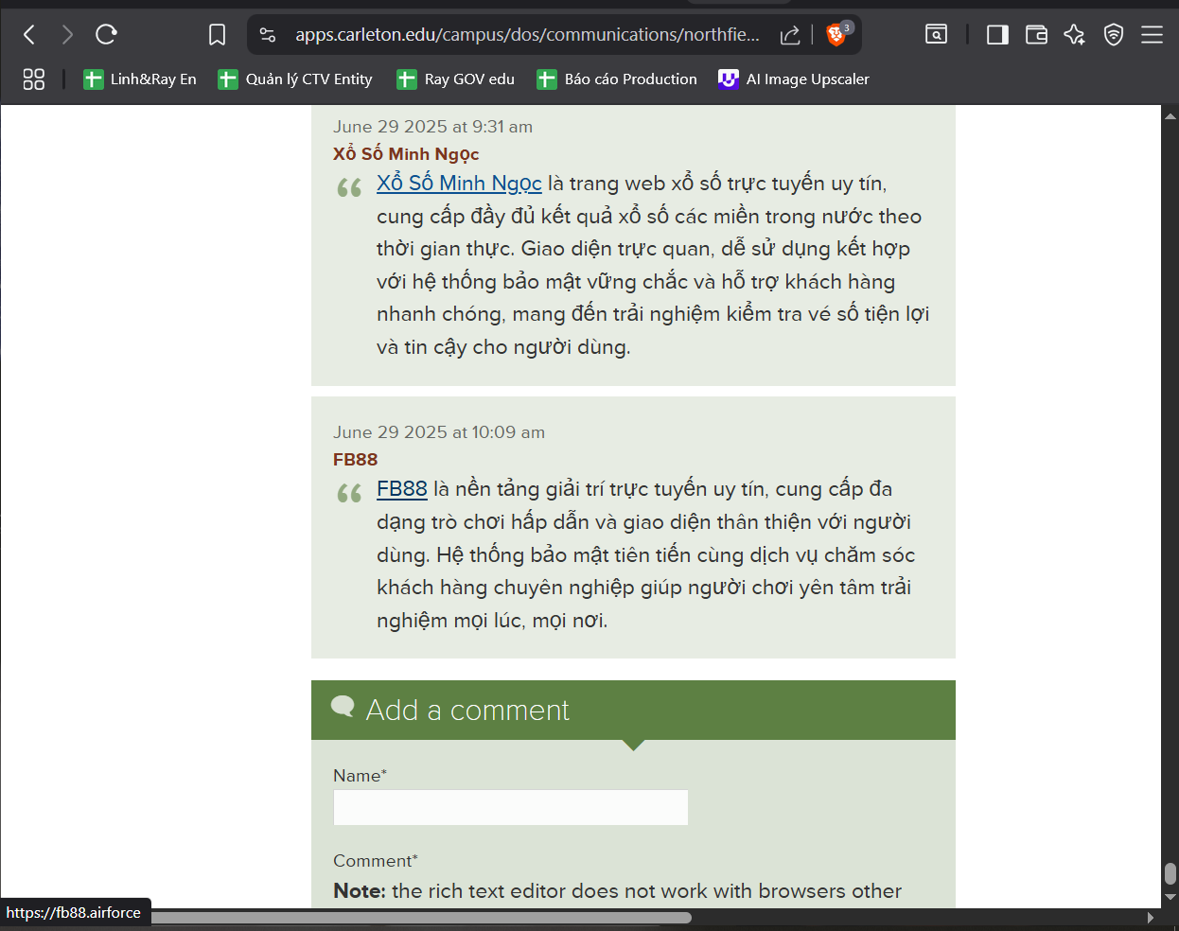Viewport: 1179px width, 931px height.
Task: Click the Xổ Số Minh Ngọc author name
Action: point(406,154)
